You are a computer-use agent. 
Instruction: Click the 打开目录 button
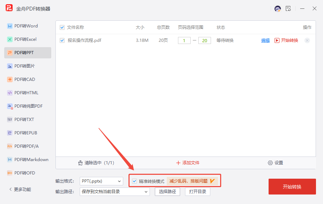[x=198, y=192]
